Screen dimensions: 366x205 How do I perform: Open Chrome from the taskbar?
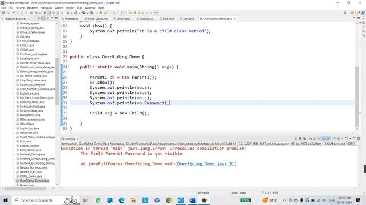coord(169,200)
